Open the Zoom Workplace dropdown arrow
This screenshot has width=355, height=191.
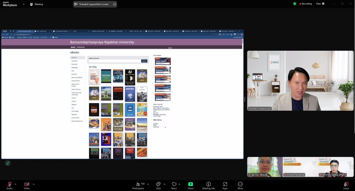[x=24, y=4]
